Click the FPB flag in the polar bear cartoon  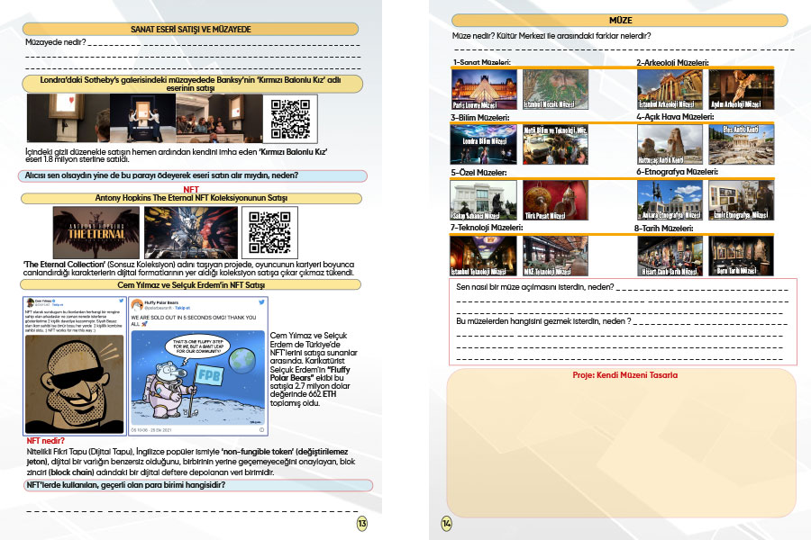point(209,374)
